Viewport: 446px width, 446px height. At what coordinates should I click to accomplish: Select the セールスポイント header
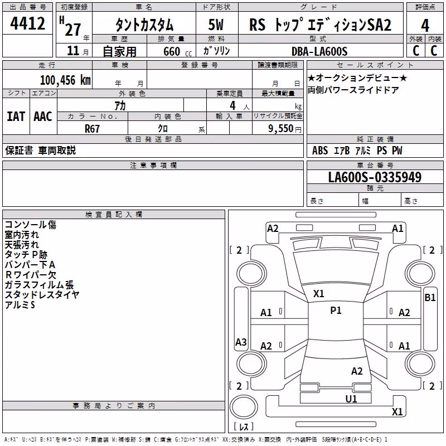pos(375,65)
